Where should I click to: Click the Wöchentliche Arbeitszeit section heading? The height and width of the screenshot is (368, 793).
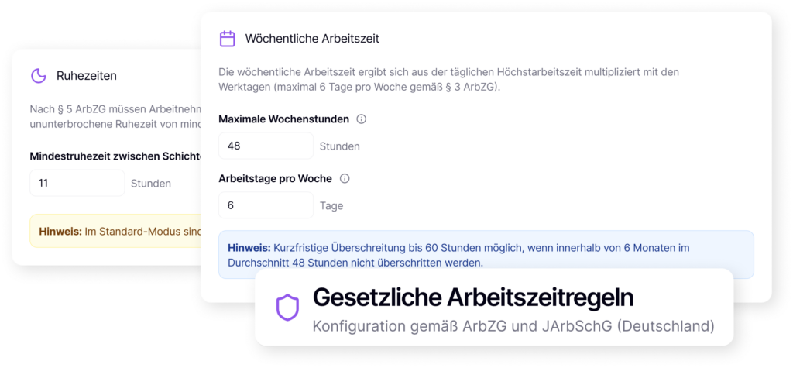(x=312, y=39)
